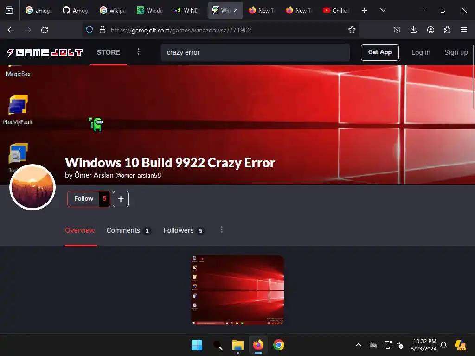475x356 pixels.
Task: Switch to the GitHub 'Amog' tab
Action: (x=76, y=10)
